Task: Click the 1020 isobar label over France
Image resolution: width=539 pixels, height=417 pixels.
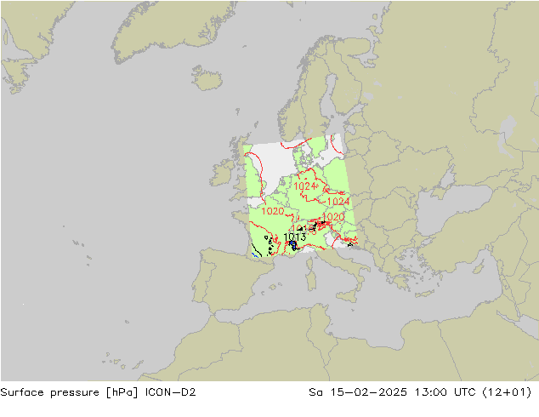Action: tap(273, 211)
